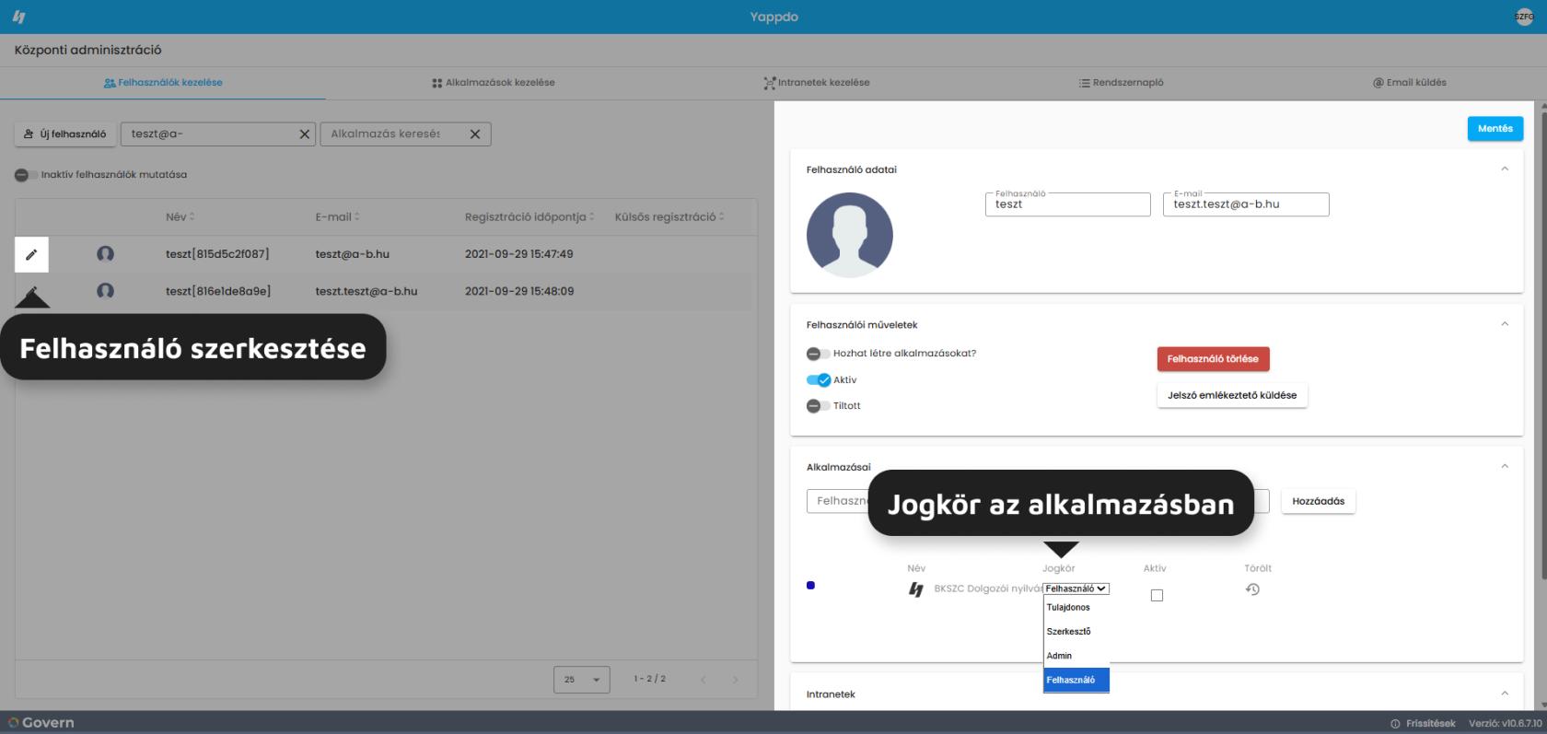Click teszt@a-b.hu email cell

pos(352,254)
